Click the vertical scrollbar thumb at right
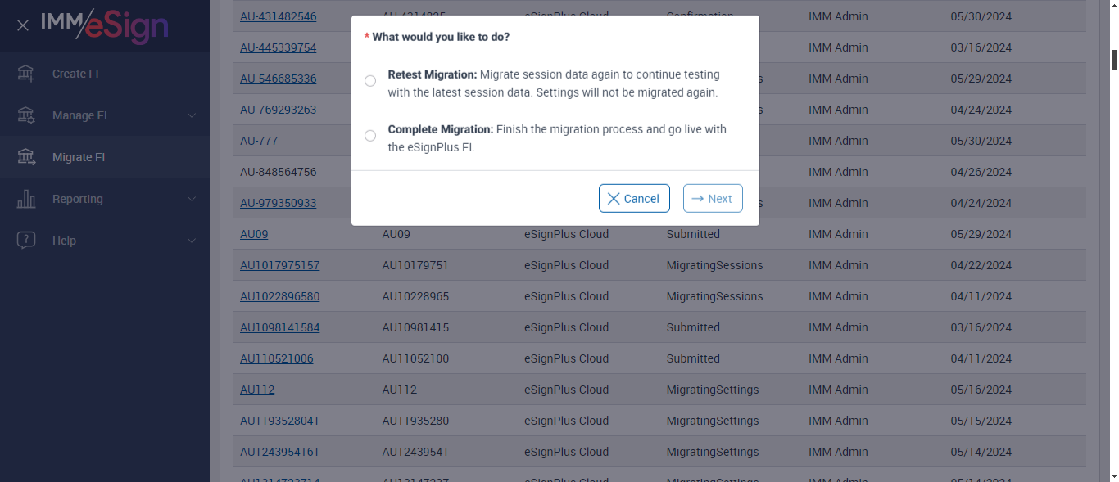Screen dimensions: 1119x482 [x=1114, y=60]
